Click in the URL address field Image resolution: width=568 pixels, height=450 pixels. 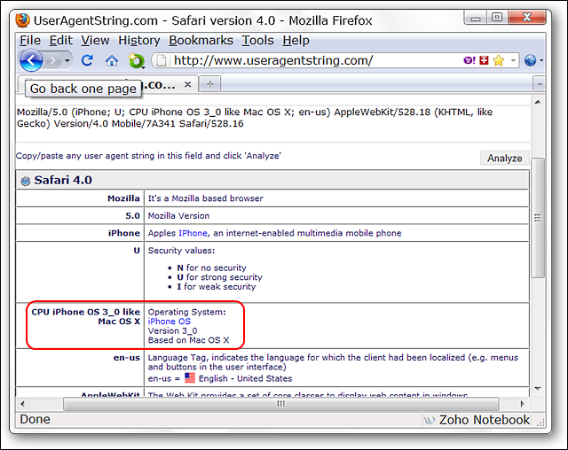coord(311,60)
